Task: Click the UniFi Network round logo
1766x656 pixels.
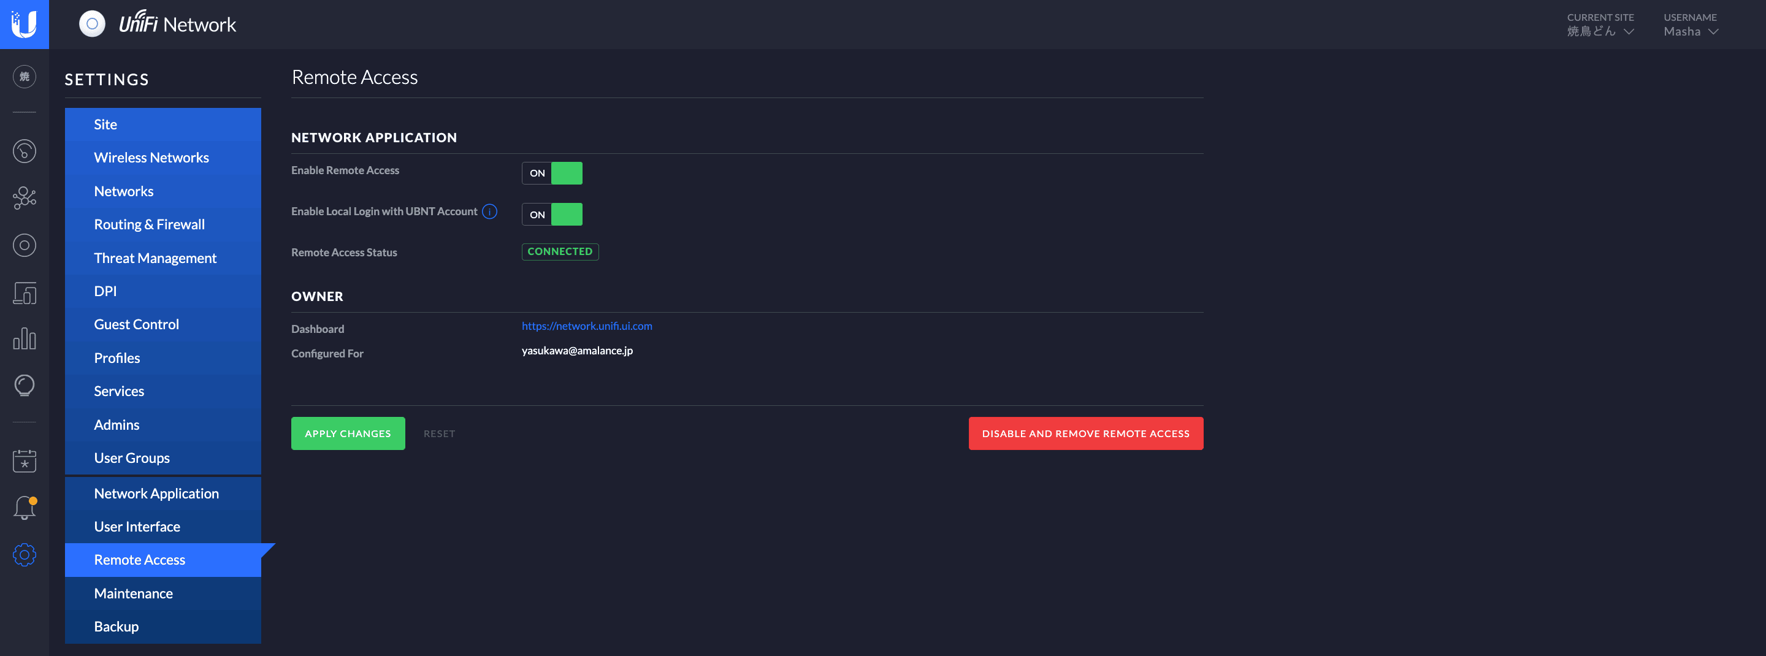Action: click(93, 24)
